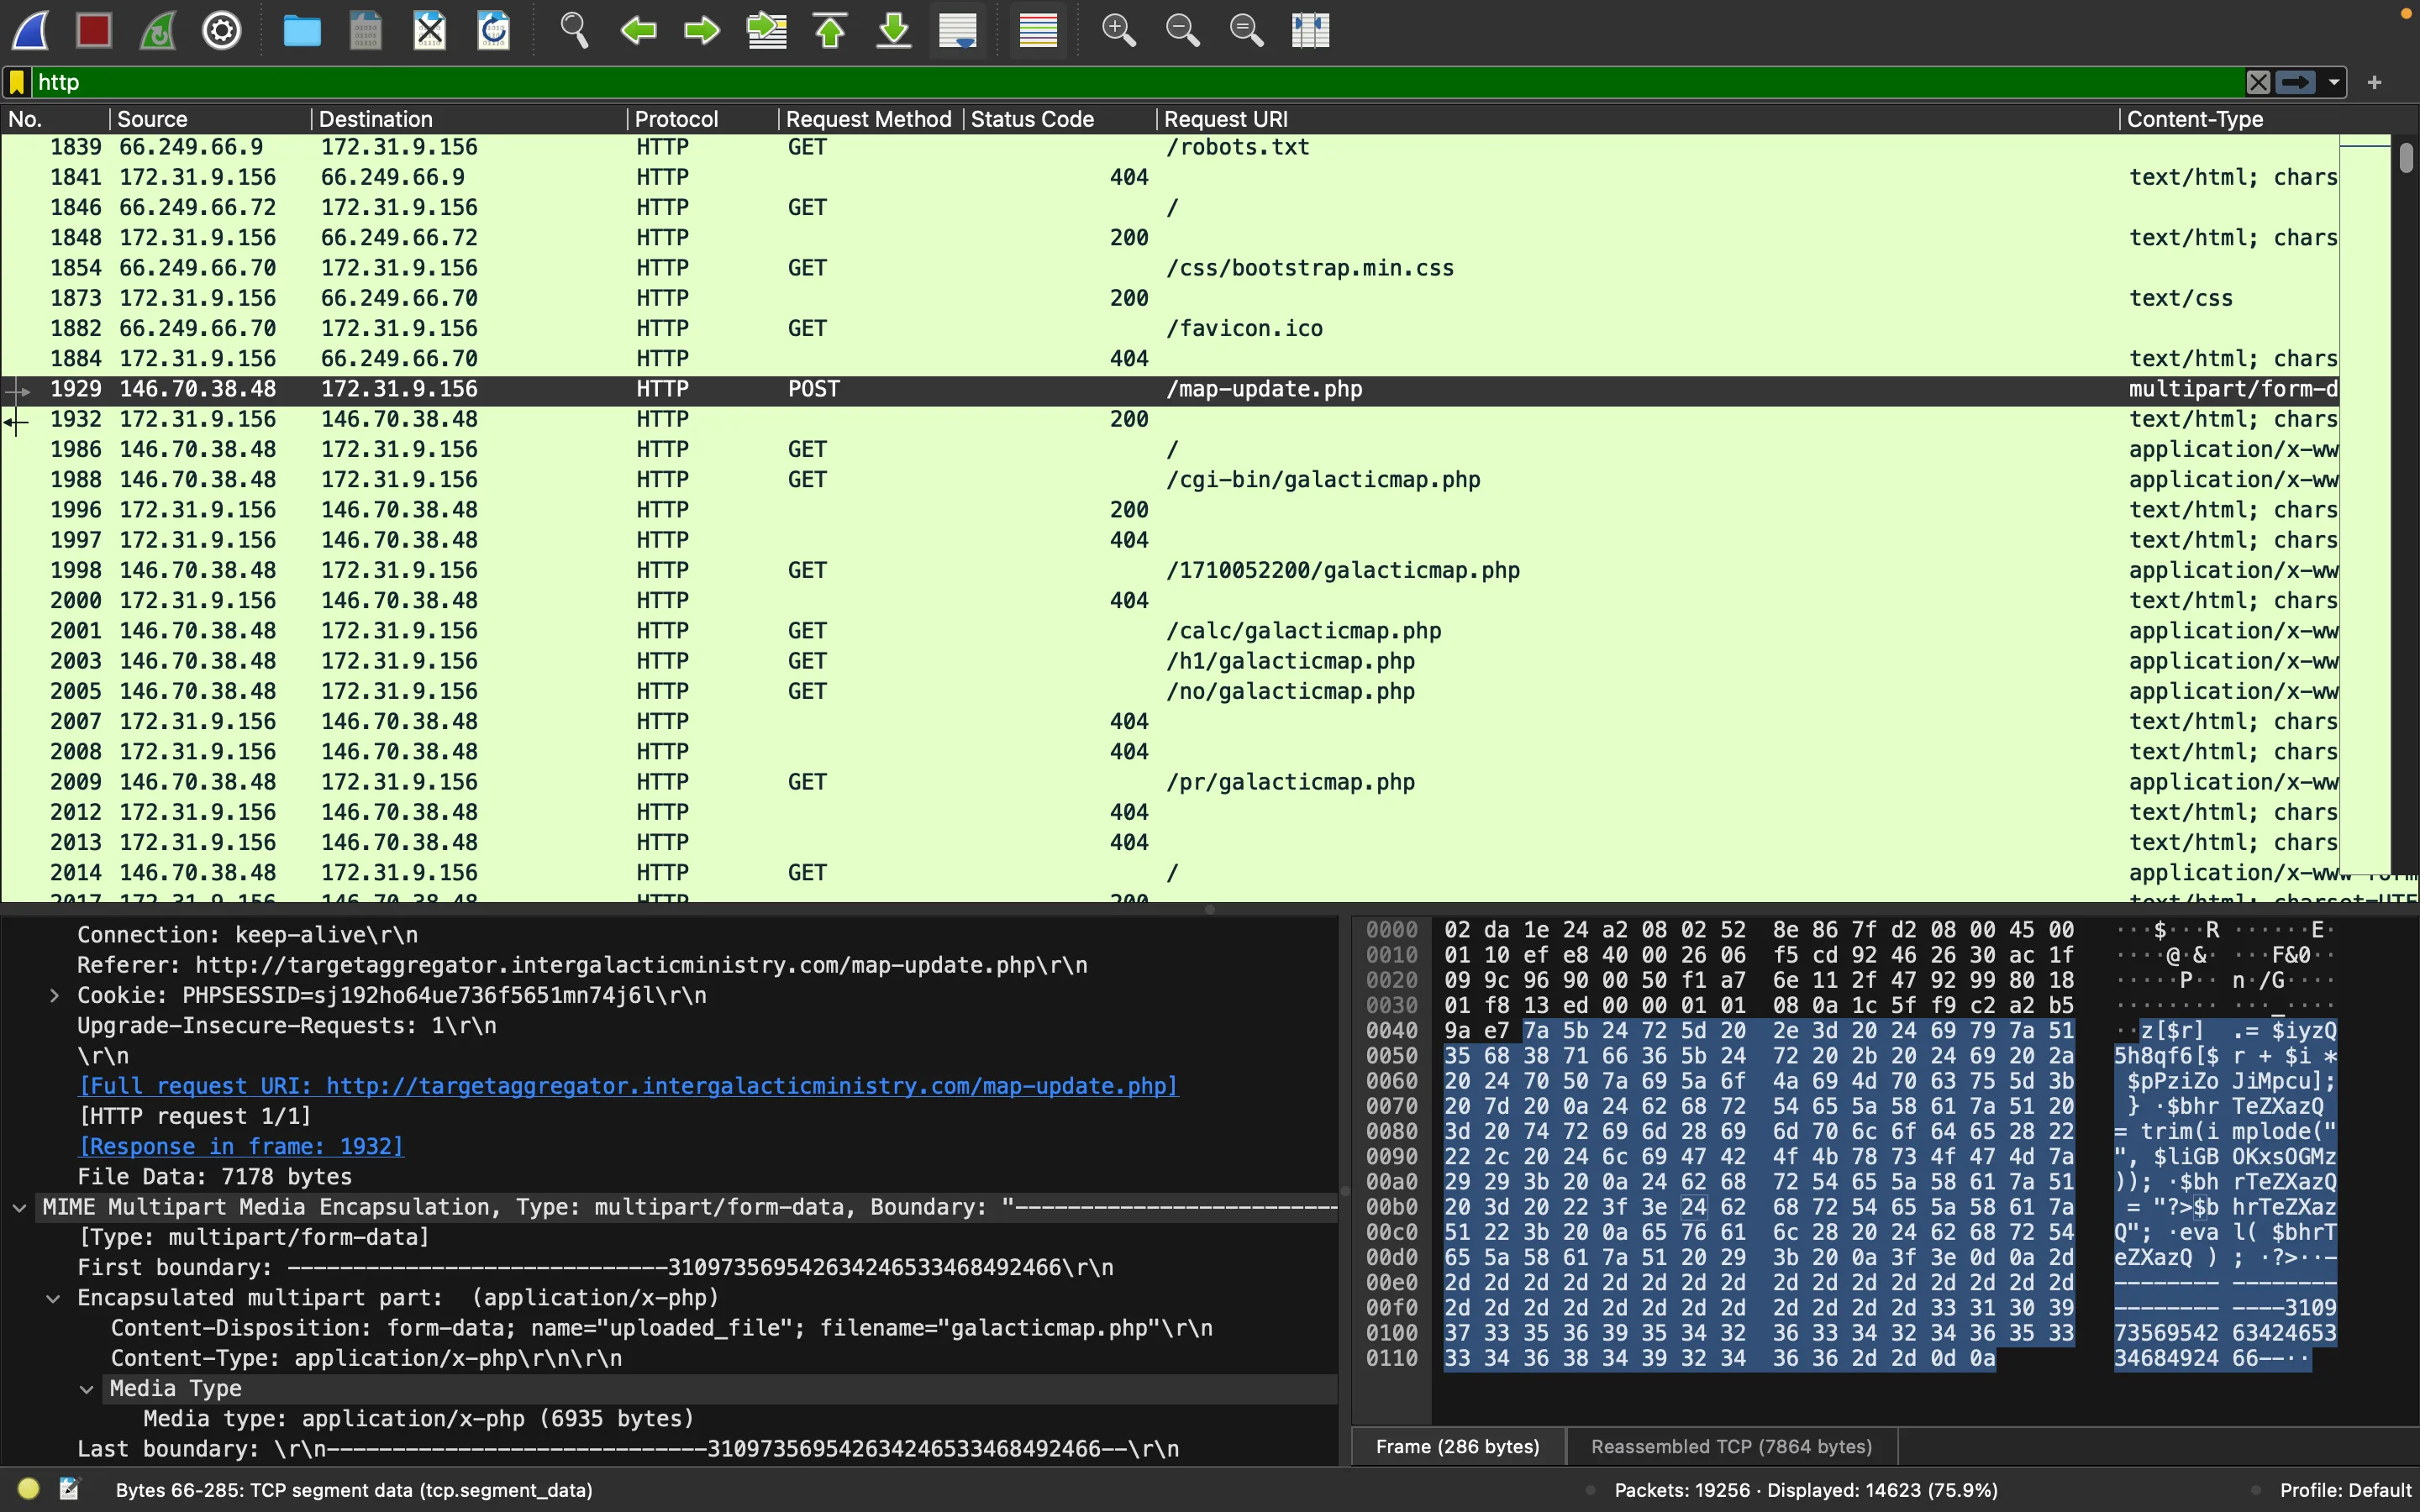Select packet 1839 requesting /robots.txt

click(1170, 147)
